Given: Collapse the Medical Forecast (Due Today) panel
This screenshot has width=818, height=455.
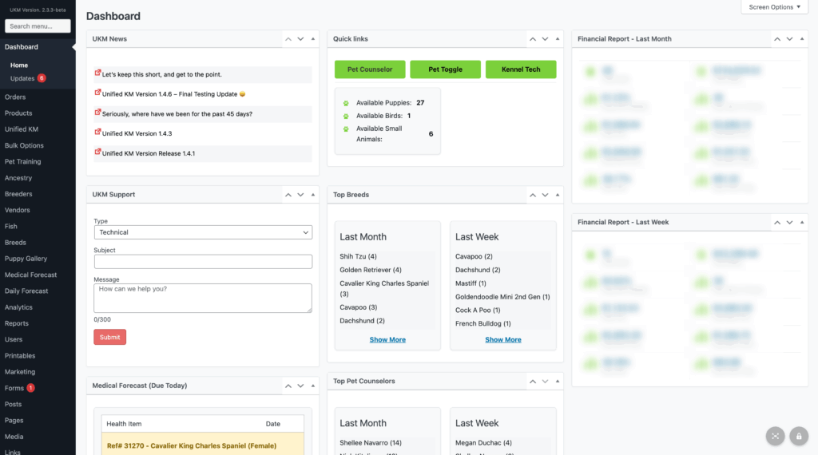Looking at the screenshot, I should coord(313,386).
